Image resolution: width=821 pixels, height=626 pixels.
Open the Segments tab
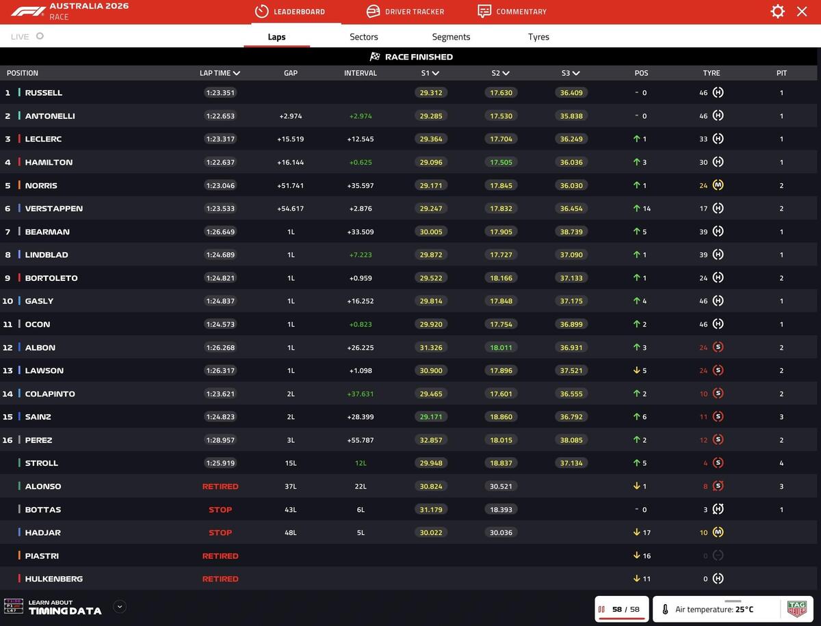pos(451,37)
